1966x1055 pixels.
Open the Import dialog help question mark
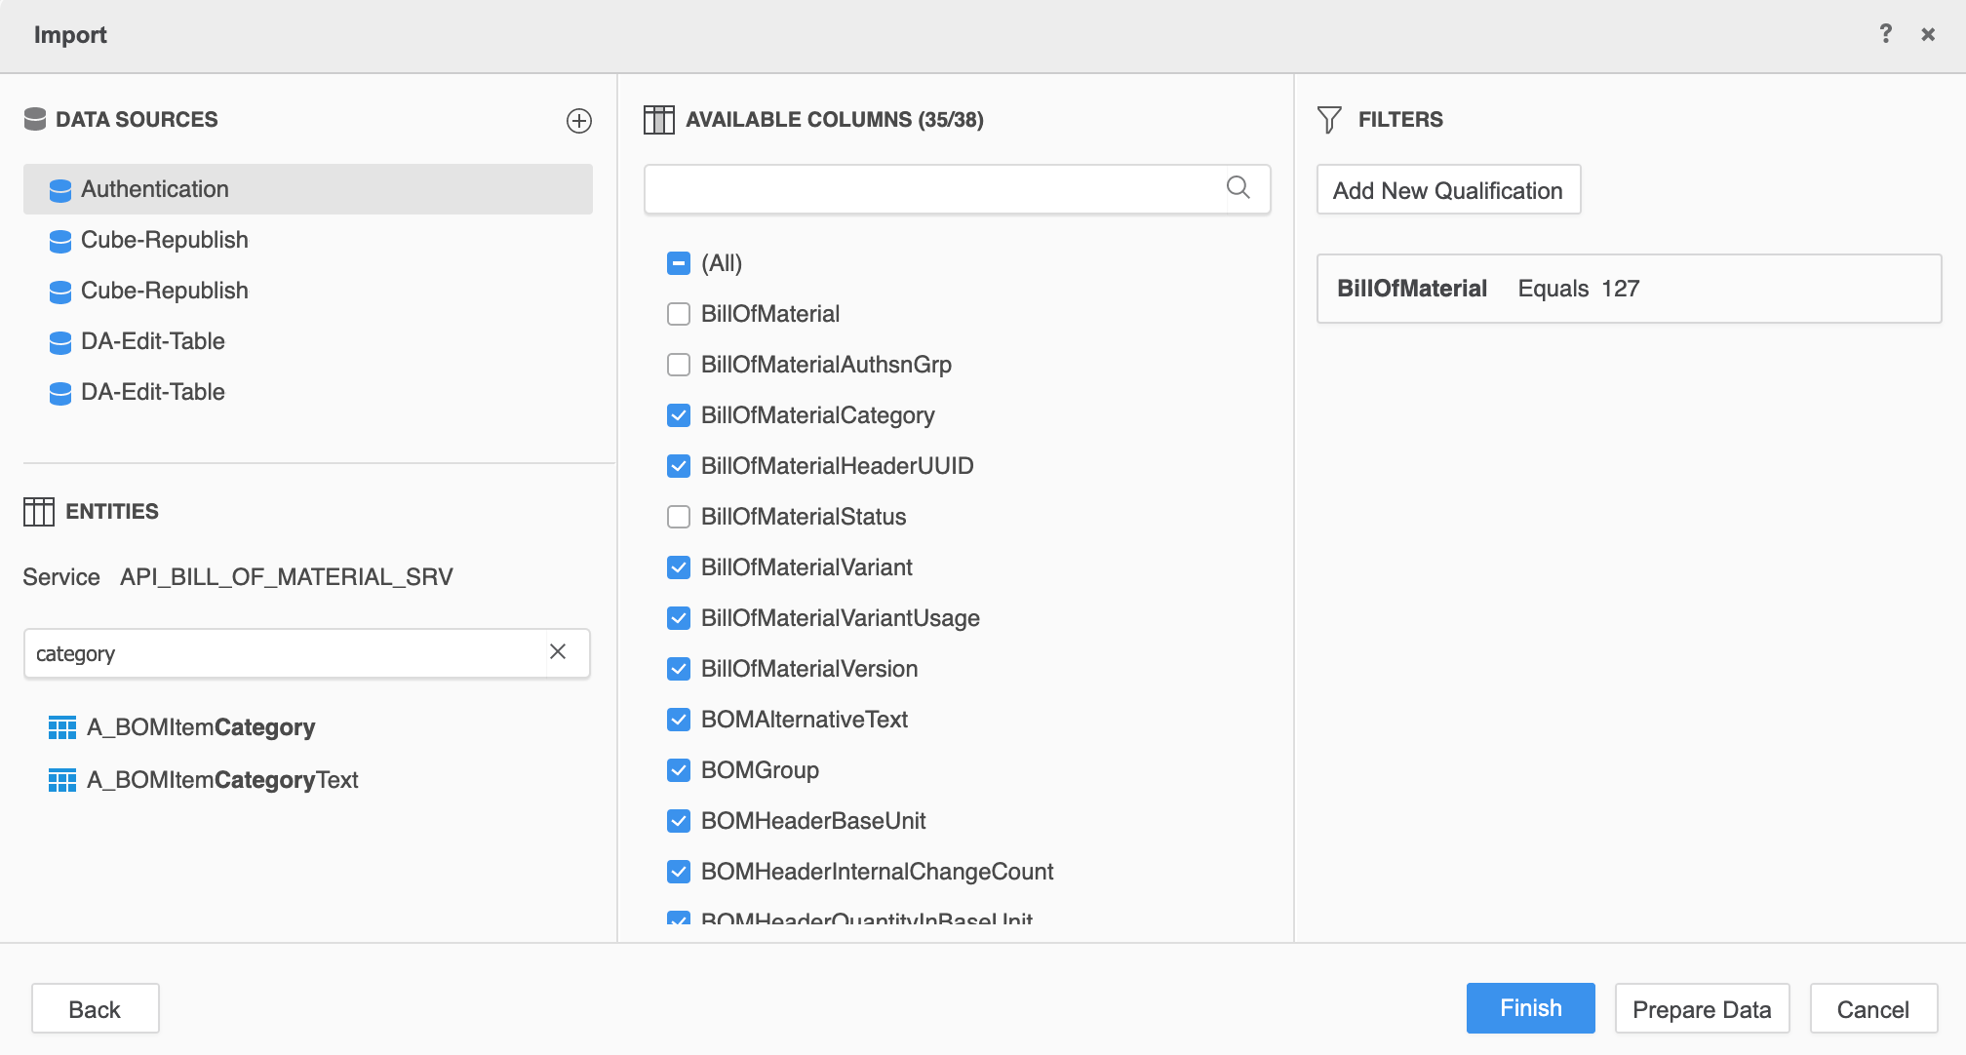1886,33
